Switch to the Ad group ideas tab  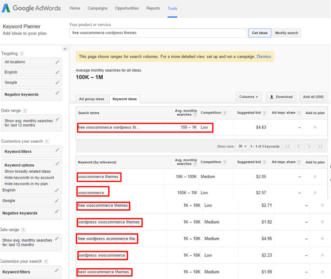tap(92, 99)
